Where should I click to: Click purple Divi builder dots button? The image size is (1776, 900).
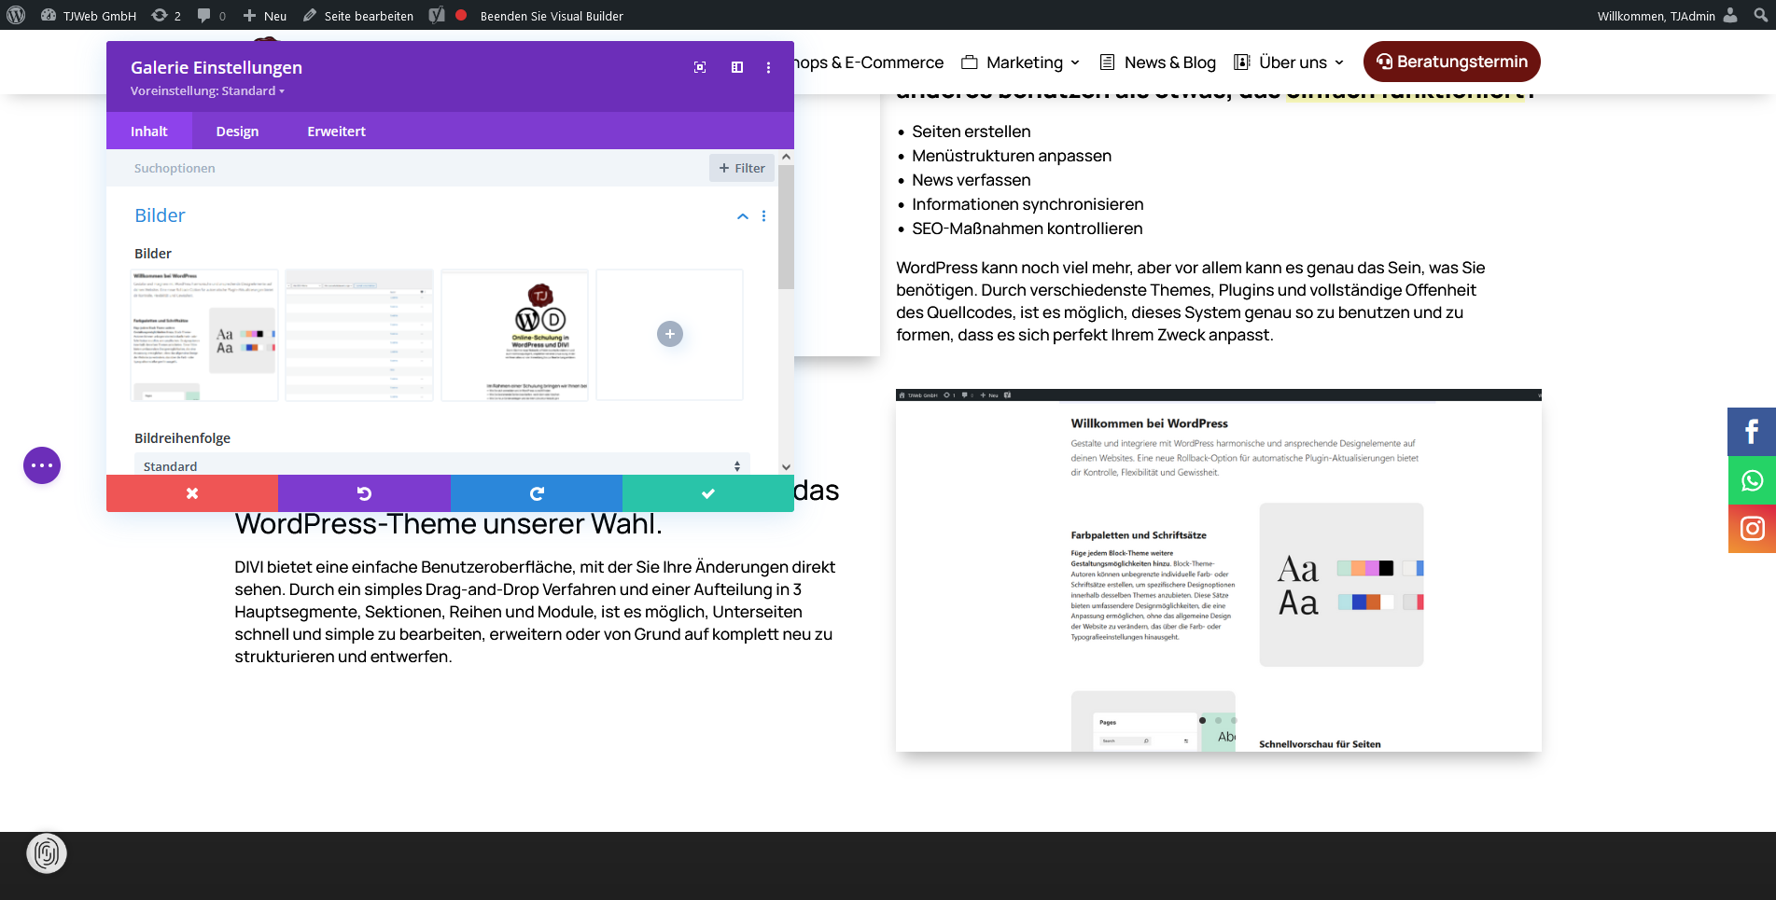[x=42, y=465]
